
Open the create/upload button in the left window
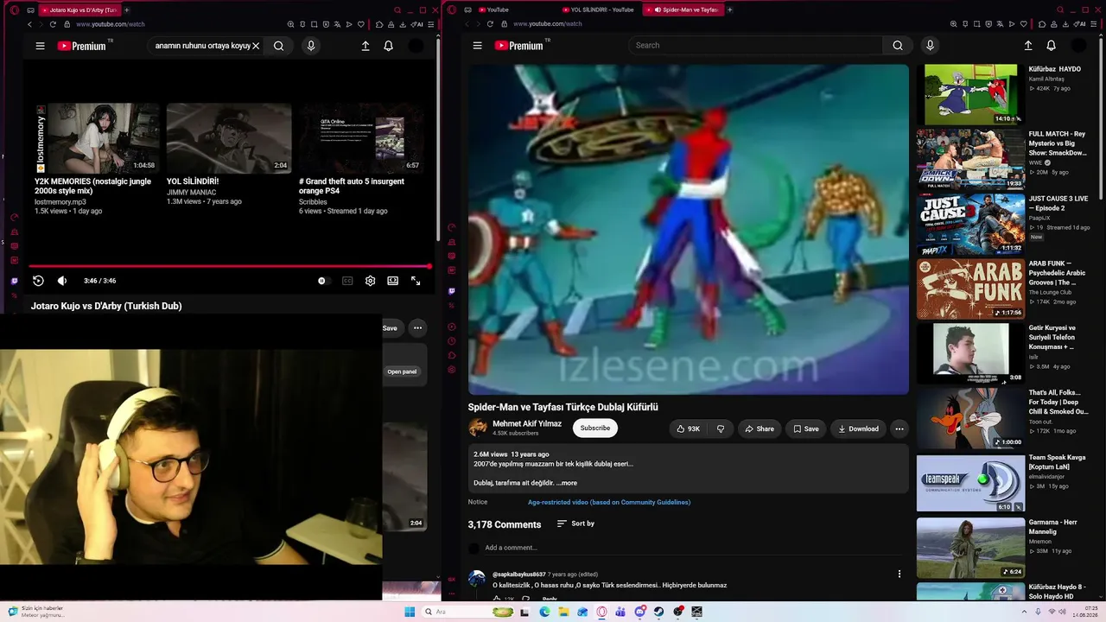pos(365,46)
